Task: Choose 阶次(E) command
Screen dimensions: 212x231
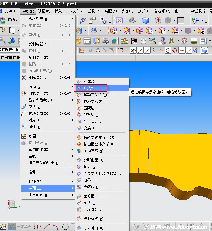Action: (x=102, y=203)
